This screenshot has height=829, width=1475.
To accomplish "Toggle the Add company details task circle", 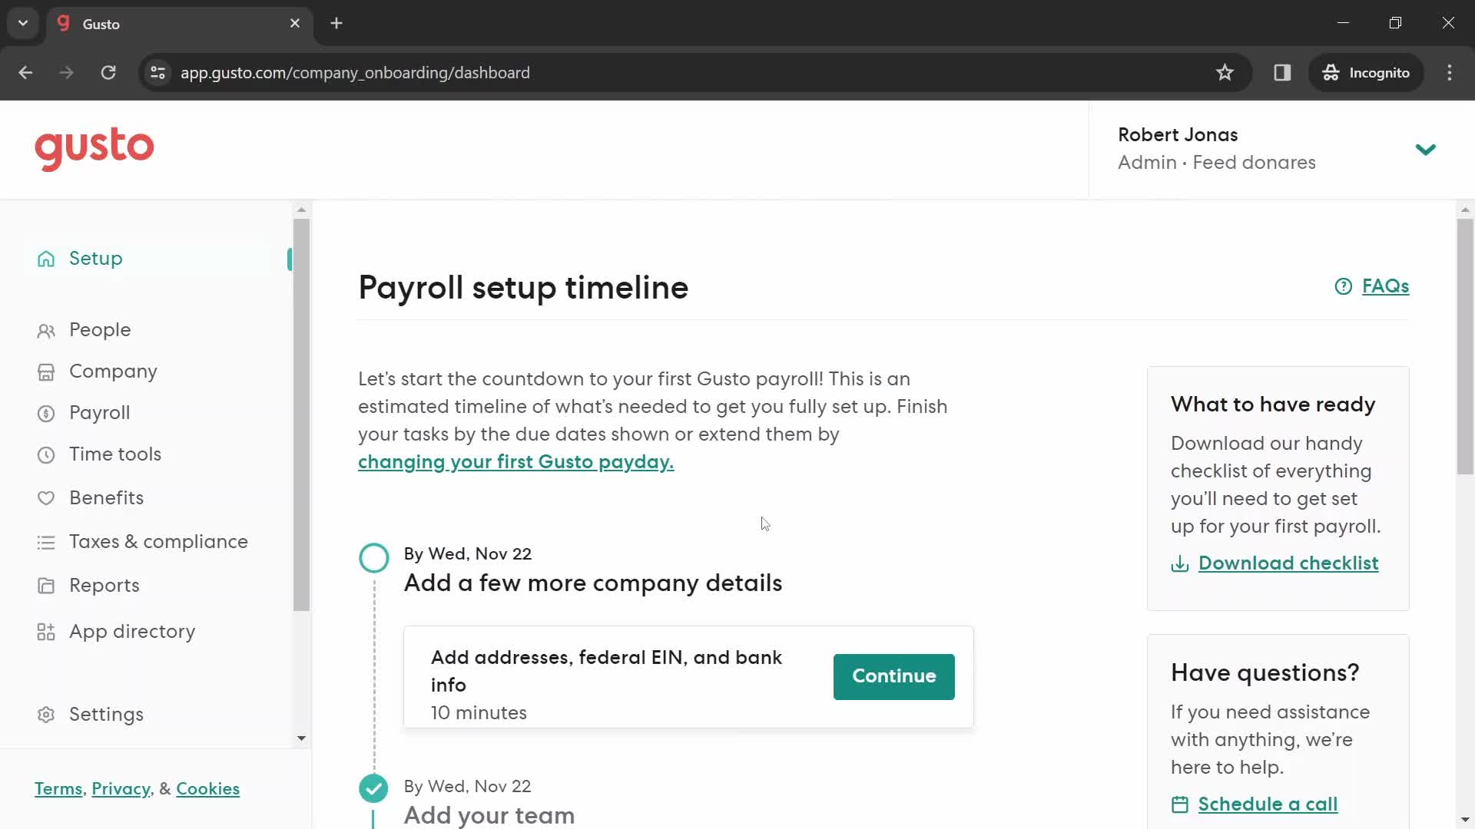I will tap(373, 557).
